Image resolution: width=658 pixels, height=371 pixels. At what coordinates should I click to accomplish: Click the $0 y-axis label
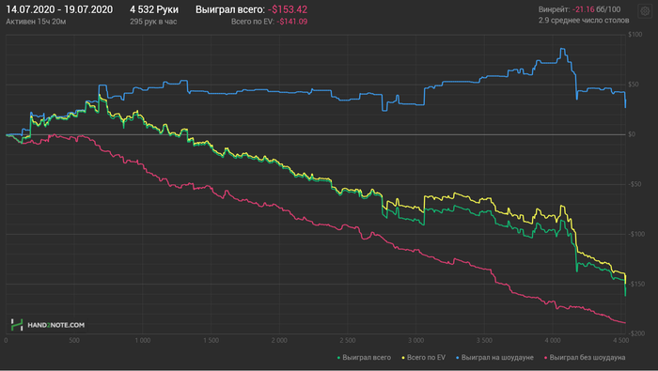(x=632, y=134)
